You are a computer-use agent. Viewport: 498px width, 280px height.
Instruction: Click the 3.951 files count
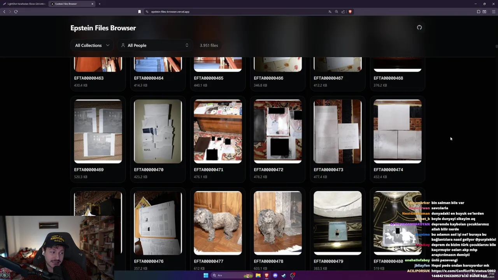click(209, 45)
